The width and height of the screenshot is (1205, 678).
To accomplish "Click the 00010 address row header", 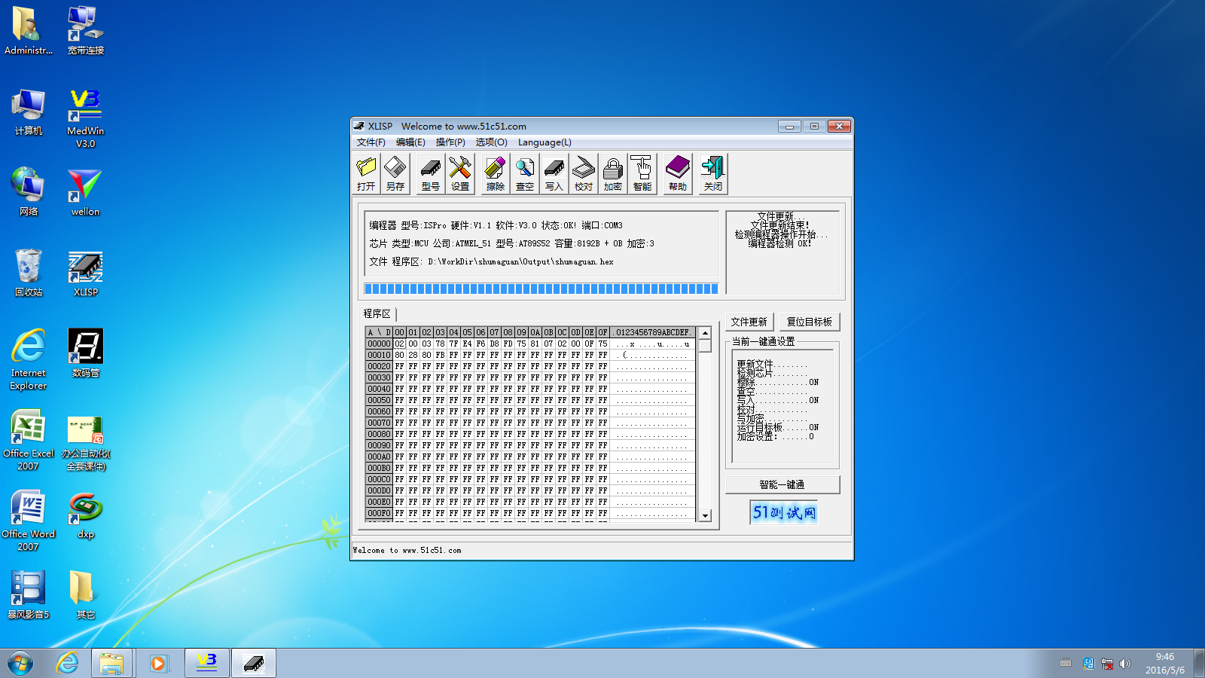I will click(379, 355).
